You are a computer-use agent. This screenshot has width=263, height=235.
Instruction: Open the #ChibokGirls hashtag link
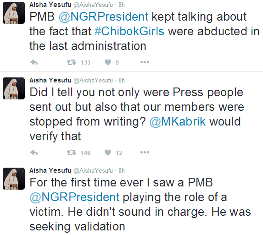pos(129,31)
